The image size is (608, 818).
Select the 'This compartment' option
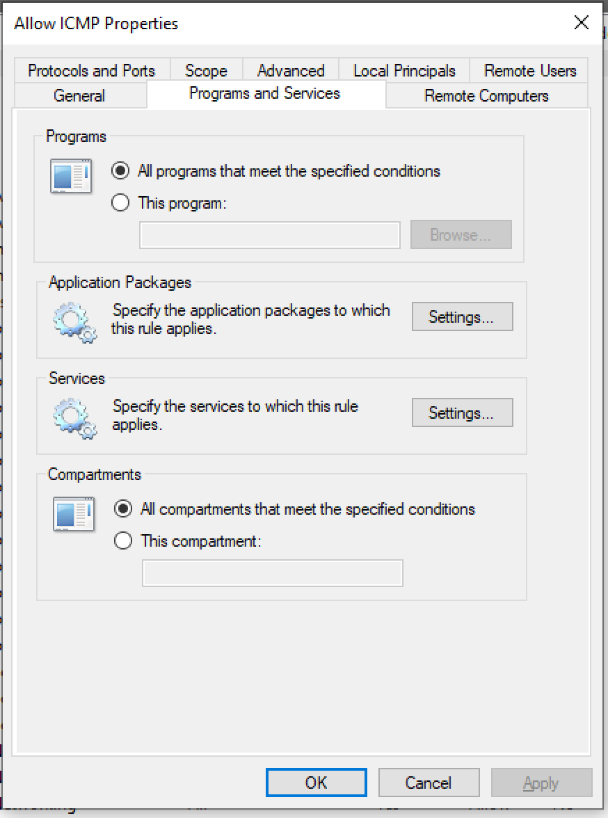(122, 540)
